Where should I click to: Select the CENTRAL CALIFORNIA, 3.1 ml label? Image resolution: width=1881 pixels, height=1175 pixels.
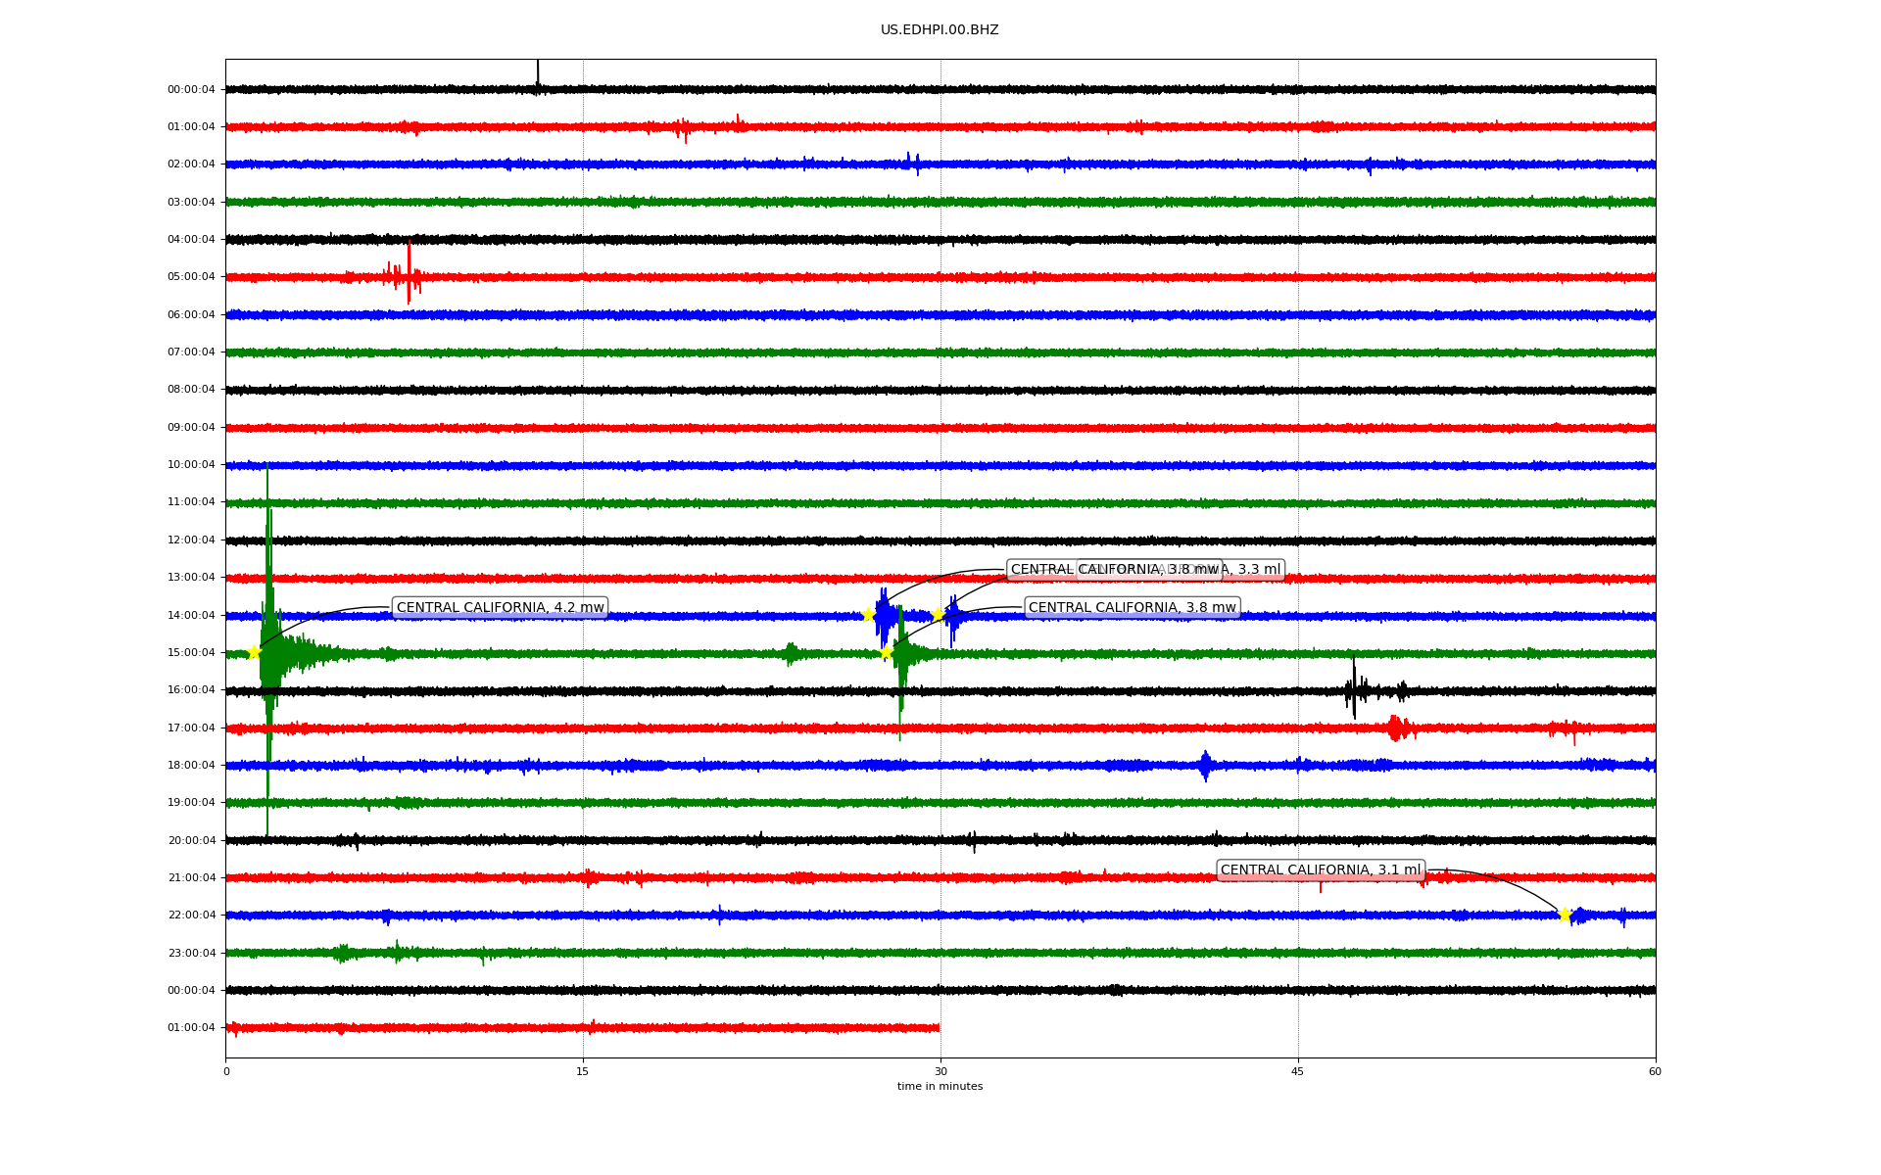click(1320, 870)
